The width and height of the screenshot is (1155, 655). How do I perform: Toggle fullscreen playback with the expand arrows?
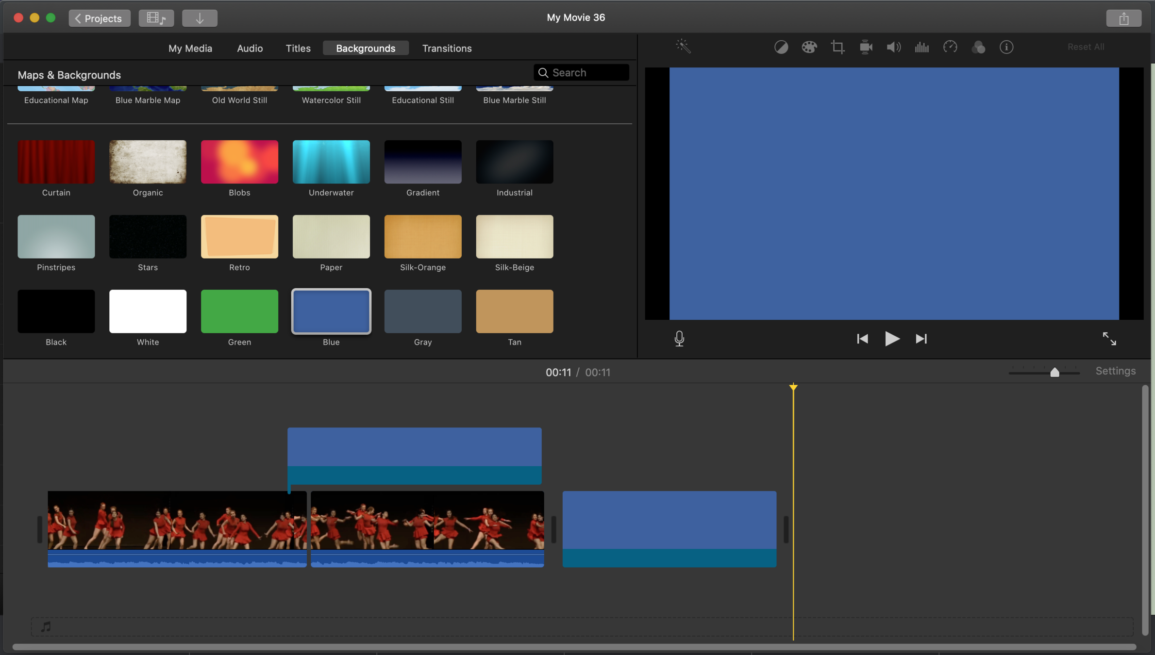point(1109,338)
